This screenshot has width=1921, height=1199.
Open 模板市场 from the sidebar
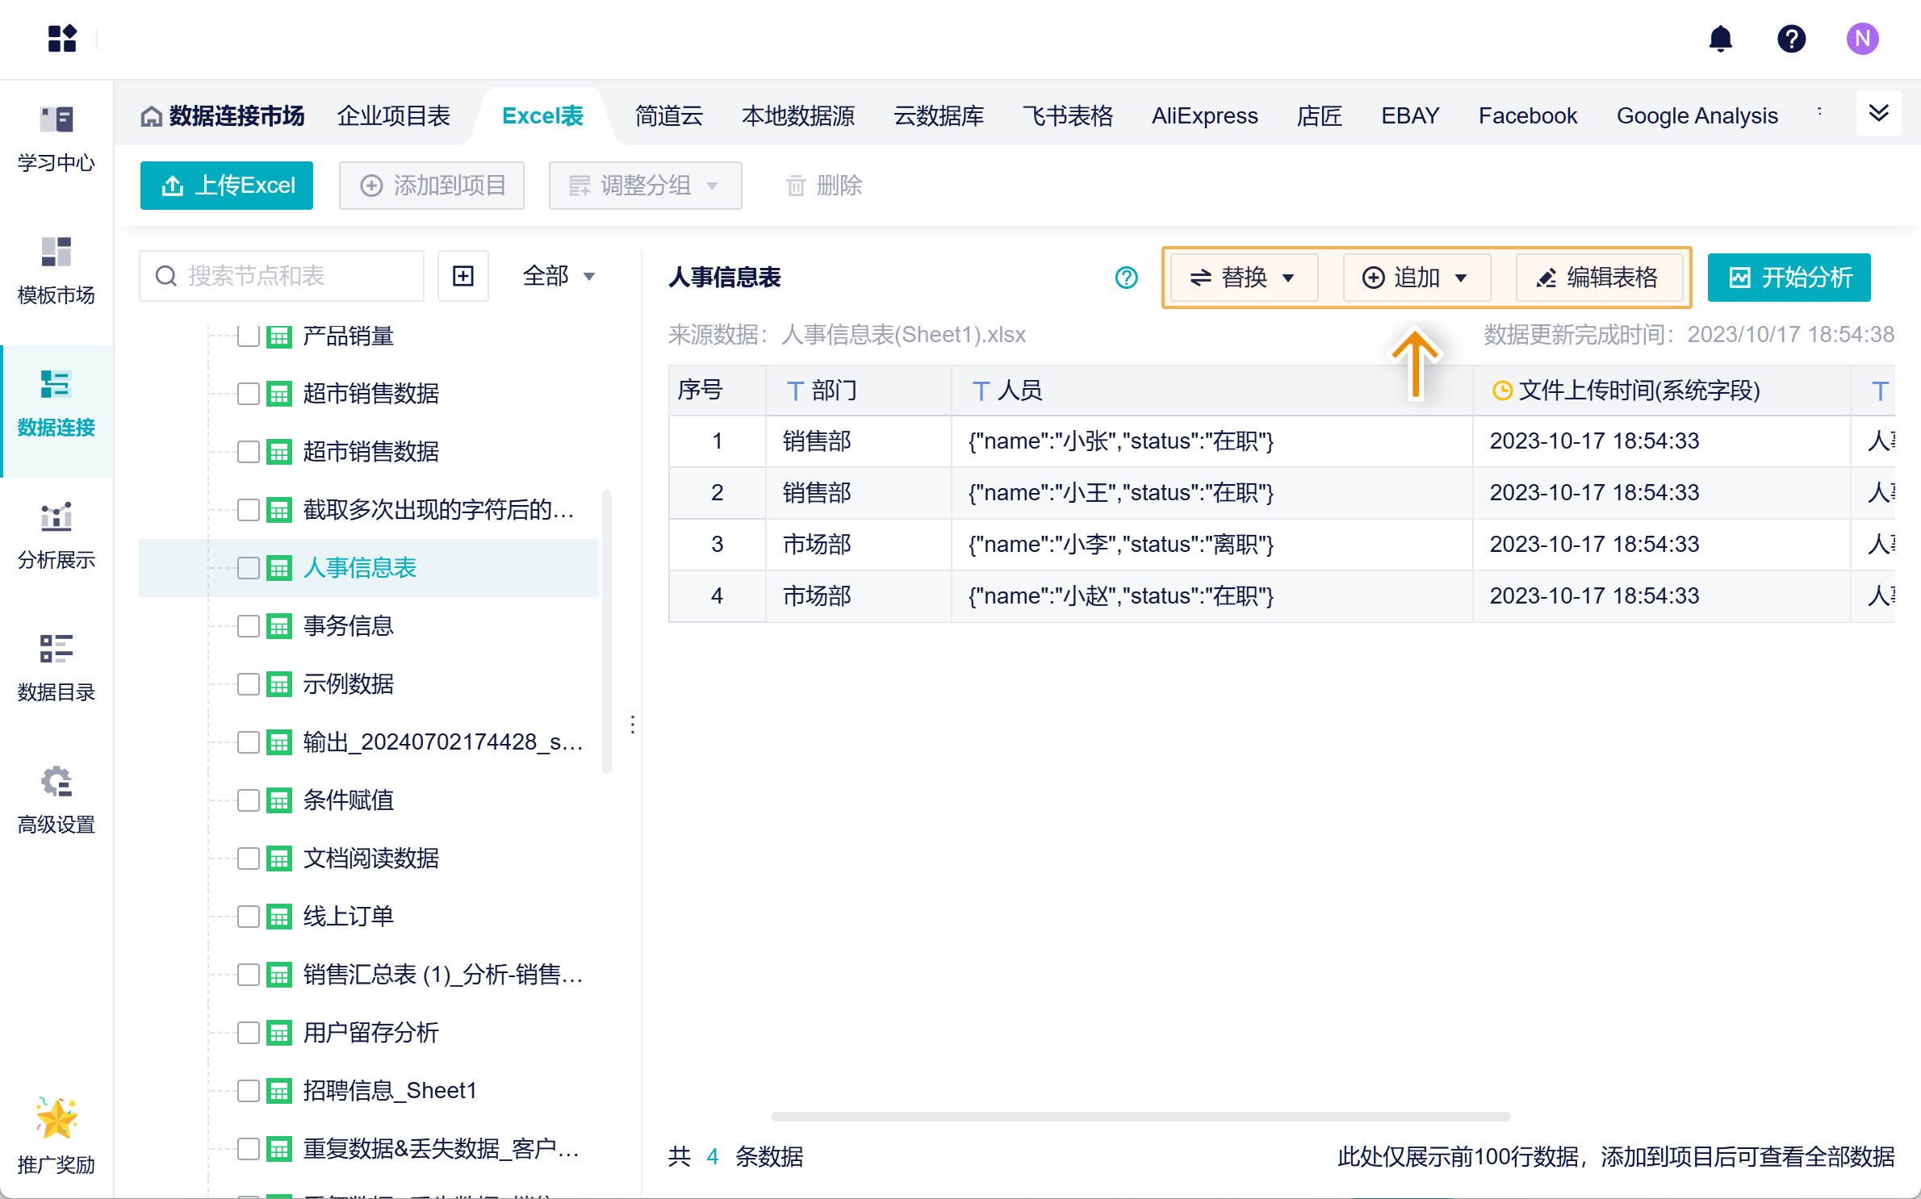click(x=56, y=272)
